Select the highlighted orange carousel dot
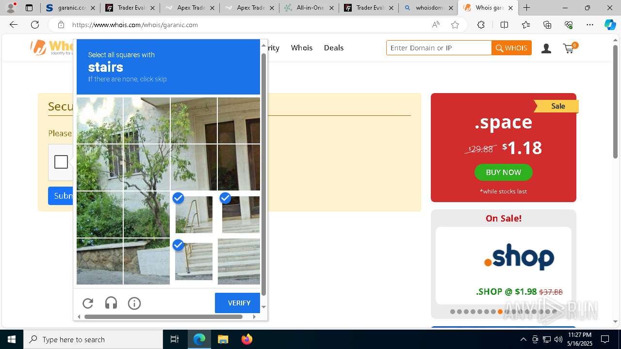This screenshot has width=621, height=349. coord(500,312)
